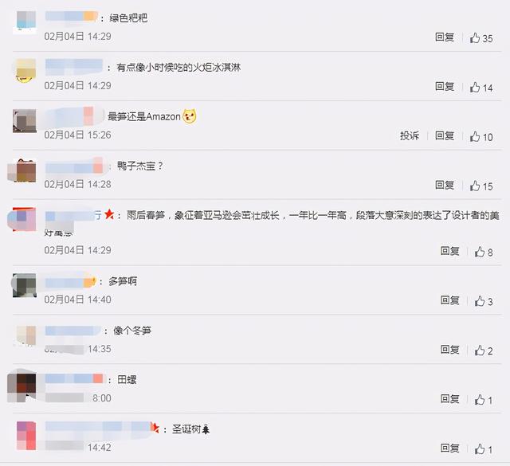The height and width of the screenshot is (466, 510).
Task: Click 回复 on the 鸭子杰宝 comment
Action: [x=445, y=185]
